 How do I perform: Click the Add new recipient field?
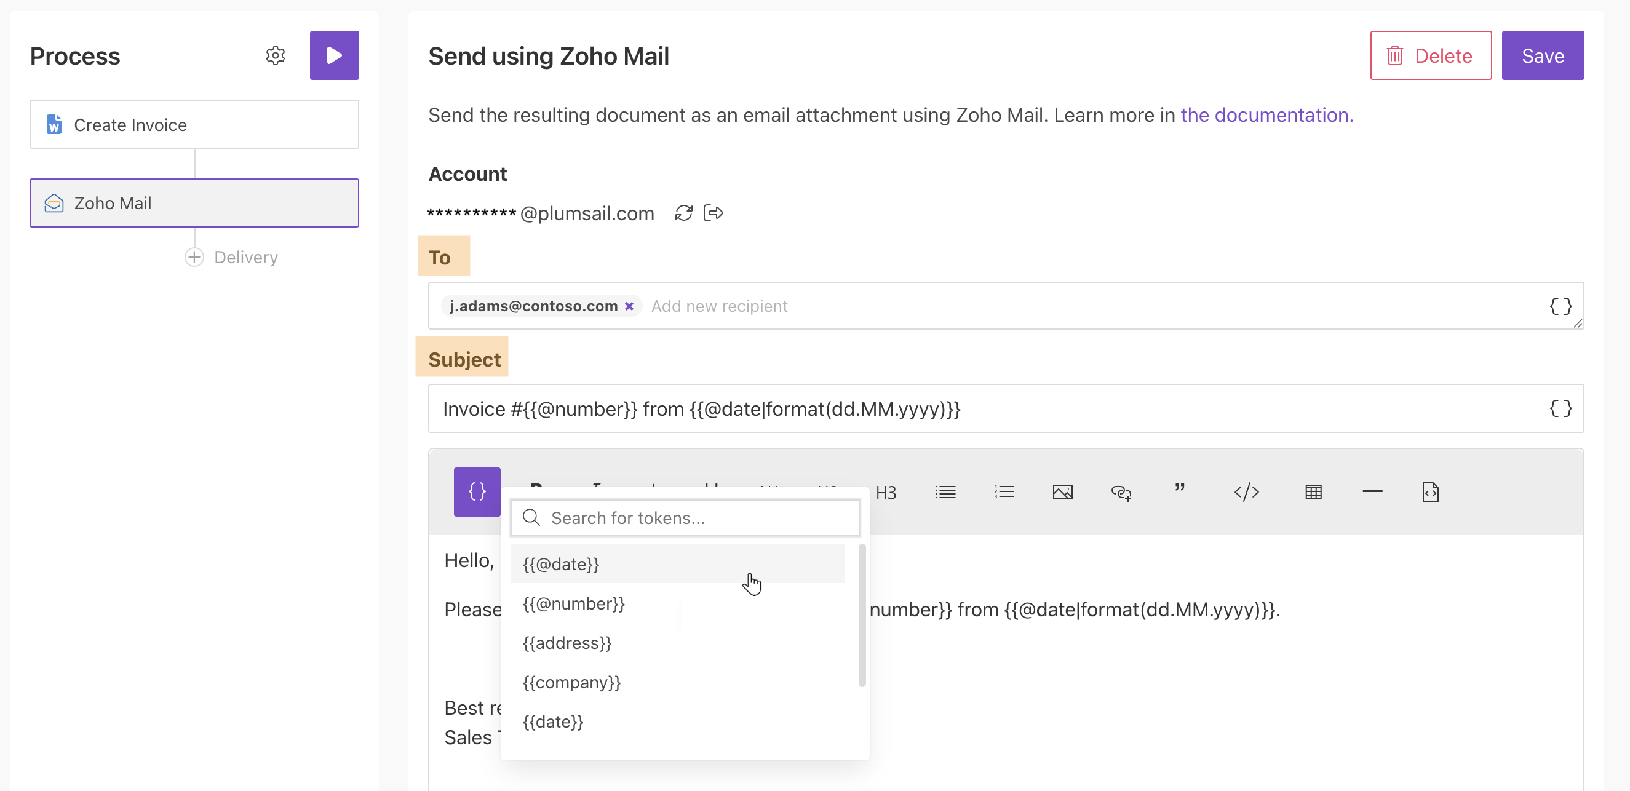tap(719, 306)
